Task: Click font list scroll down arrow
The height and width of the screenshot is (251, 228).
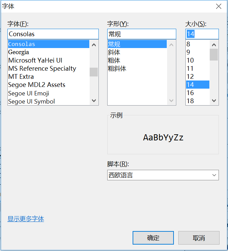Action: pos(94,100)
